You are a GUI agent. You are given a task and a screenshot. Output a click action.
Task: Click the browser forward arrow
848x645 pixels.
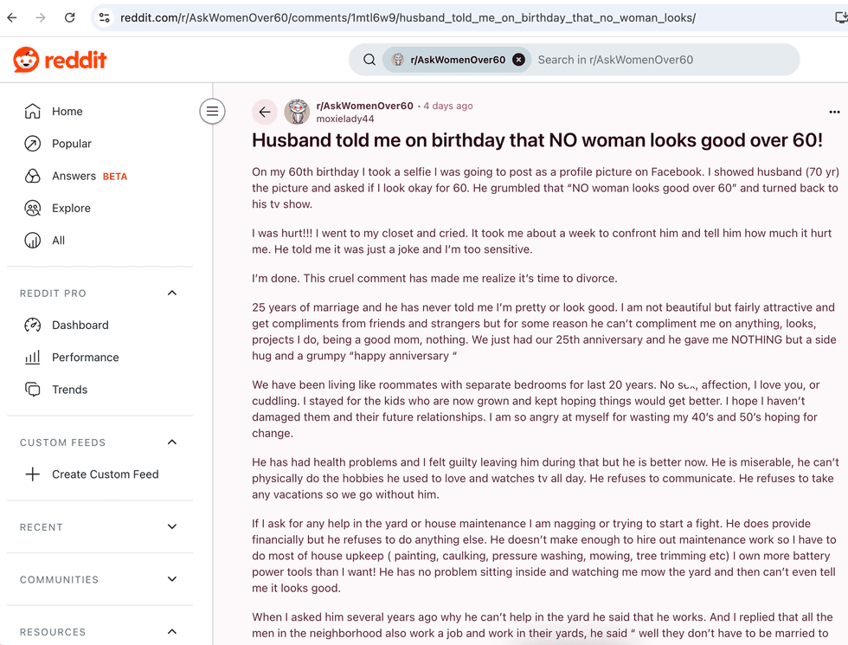pos(41,18)
